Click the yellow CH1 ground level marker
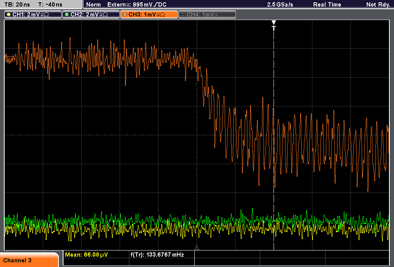This screenshot has width=394, height=267. pyautogui.click(x=10, y=229)
